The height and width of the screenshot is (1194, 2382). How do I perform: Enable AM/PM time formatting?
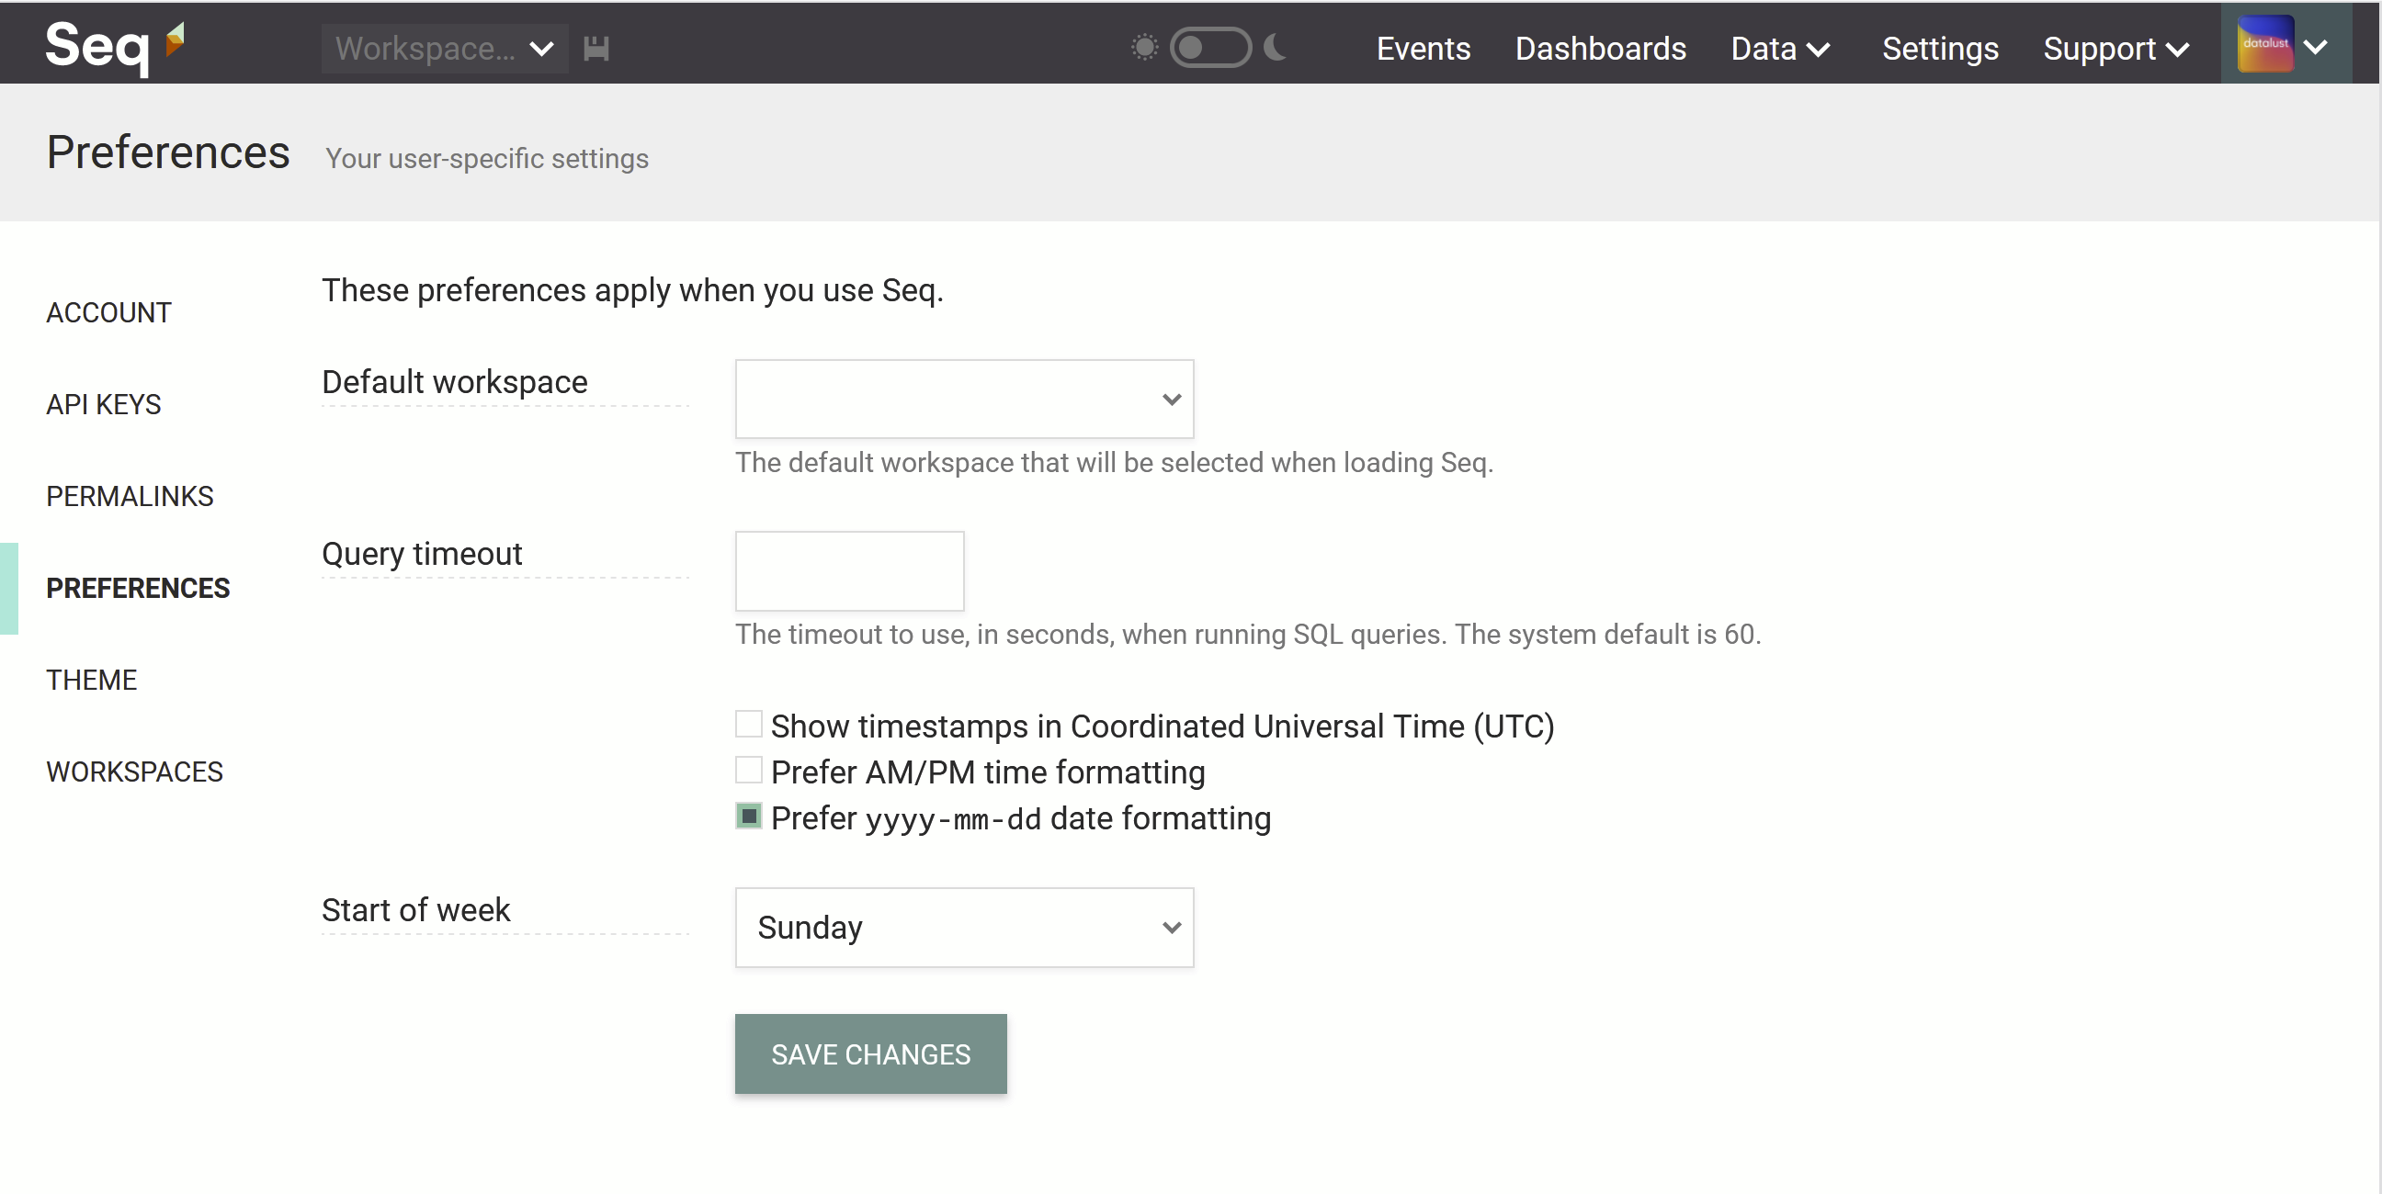[748, 771]
